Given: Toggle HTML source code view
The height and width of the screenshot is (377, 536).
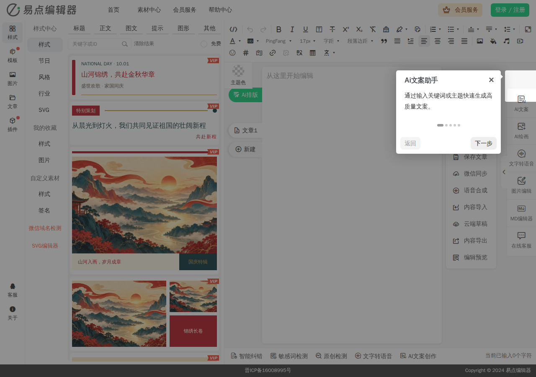Looking at the screenshot, I should (234, 29).
